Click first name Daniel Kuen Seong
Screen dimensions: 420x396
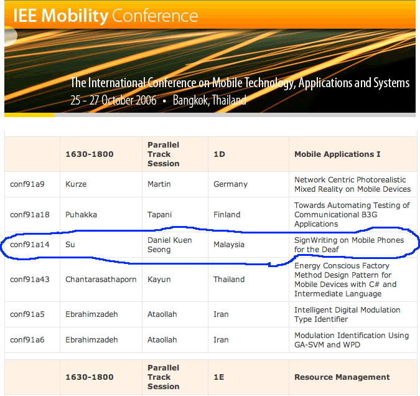(x=169, y=245)
